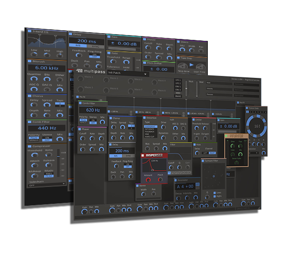Viewport: 288px width, 261px height.
Task: Toggle the Bitcrush module enable square
Action: coord(29,61)
